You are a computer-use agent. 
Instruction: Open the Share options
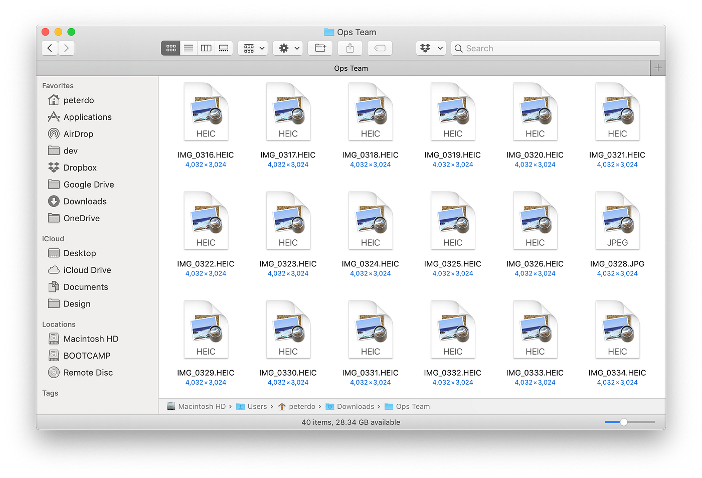349,48
